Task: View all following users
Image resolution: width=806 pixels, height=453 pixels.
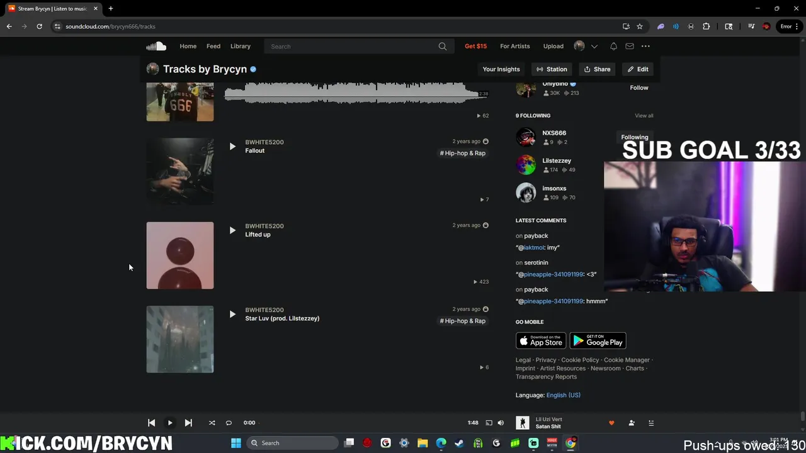Action: pyautogui.click(x=644, y=116)
